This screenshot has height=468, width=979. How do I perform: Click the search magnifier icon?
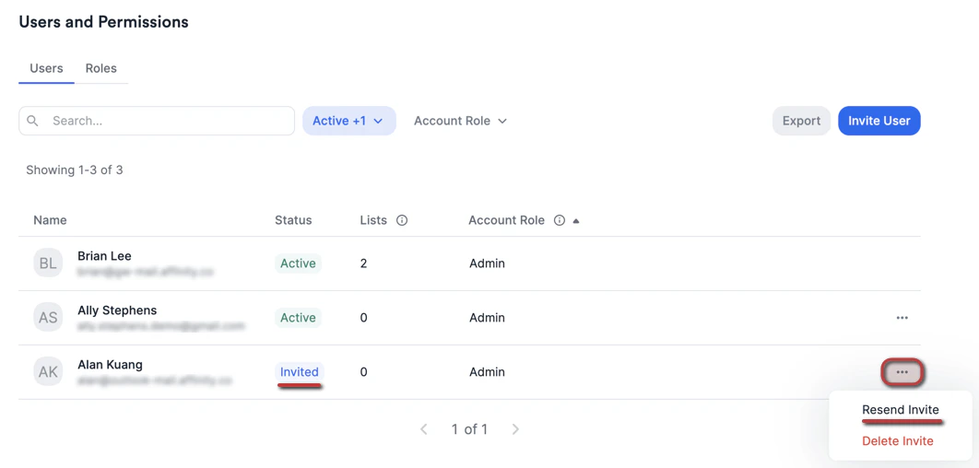coord(32,121)
